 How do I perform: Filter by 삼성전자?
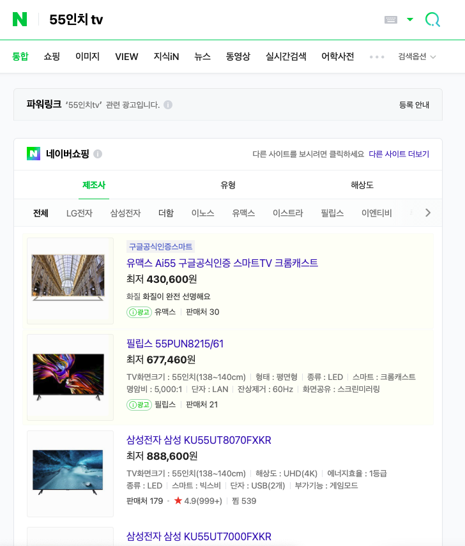point(125,213)
